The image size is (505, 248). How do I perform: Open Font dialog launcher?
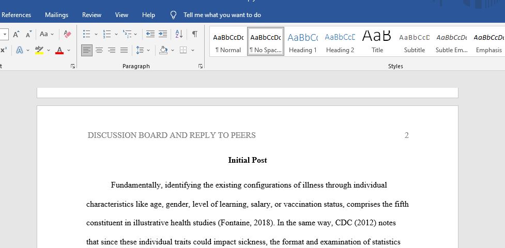[x=73, y=66]
